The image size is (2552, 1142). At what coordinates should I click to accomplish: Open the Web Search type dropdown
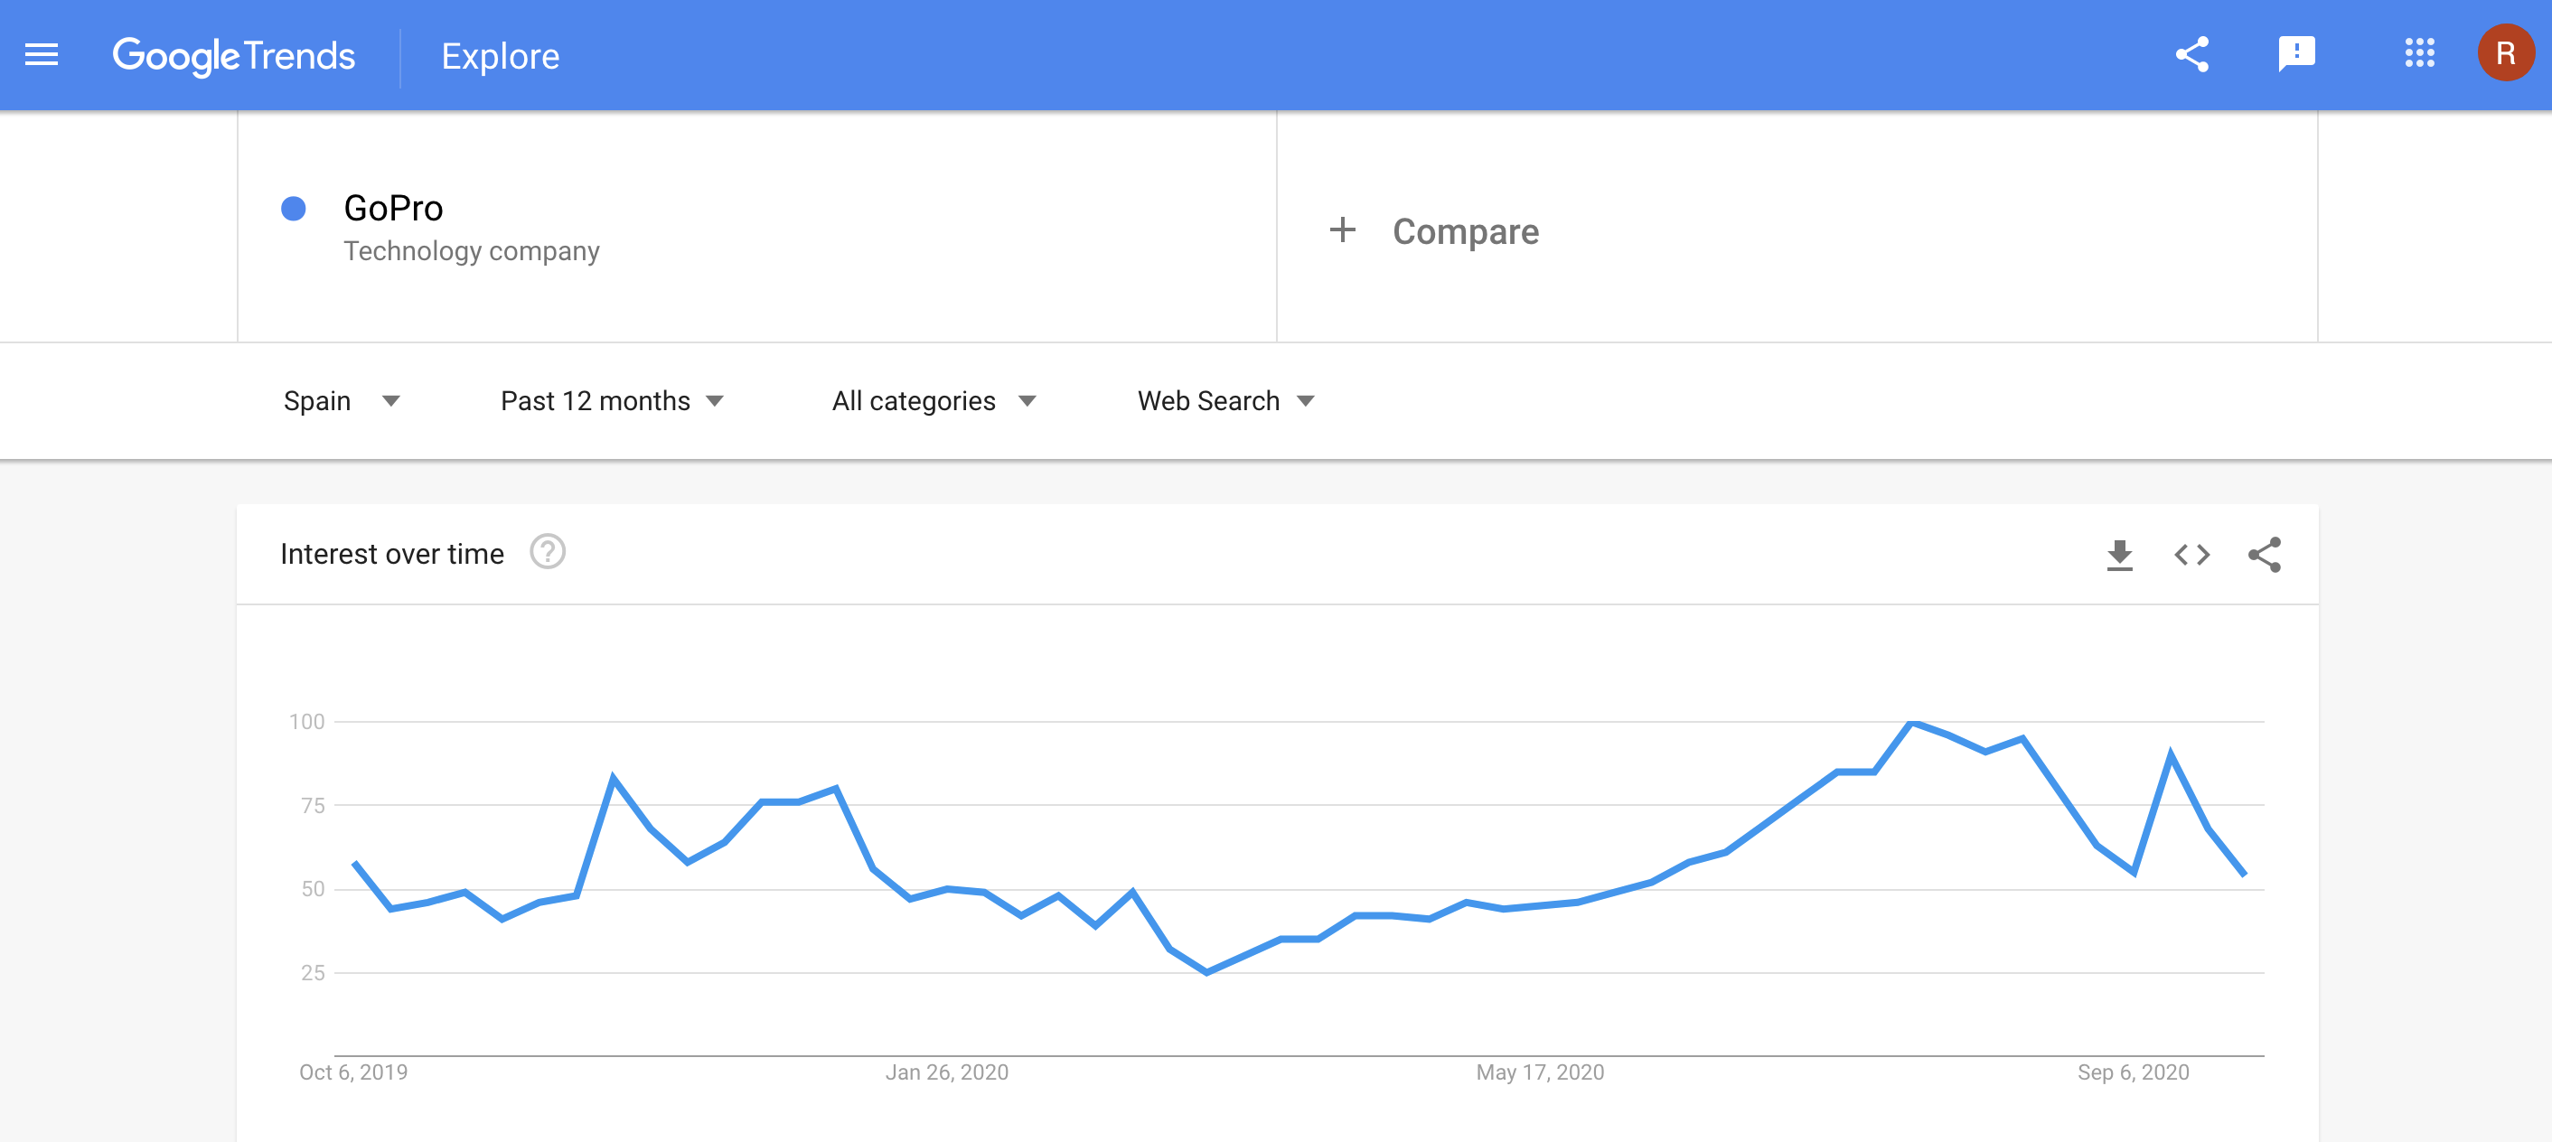1225,401
